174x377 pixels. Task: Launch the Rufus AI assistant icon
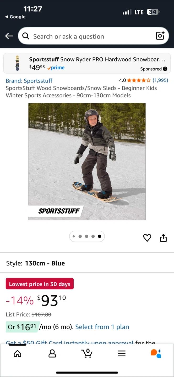[x=156, y=353]
